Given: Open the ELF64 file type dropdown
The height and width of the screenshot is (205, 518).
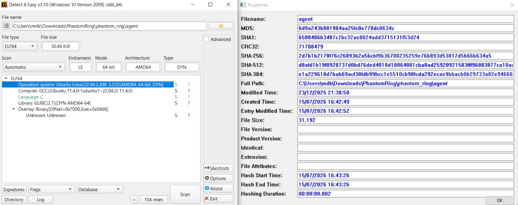Looking at the screenshot, I should tap(20, 46).
